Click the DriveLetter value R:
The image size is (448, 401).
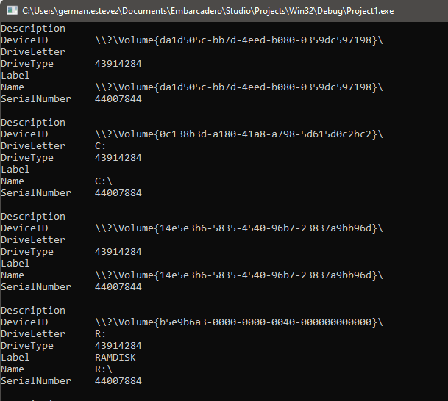(100, 334)
